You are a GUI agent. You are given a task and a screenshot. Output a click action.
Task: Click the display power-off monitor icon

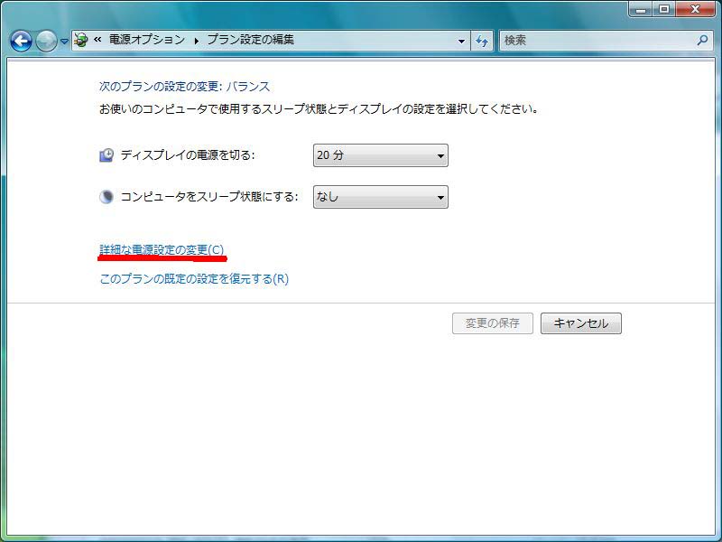tap(106, 155)
